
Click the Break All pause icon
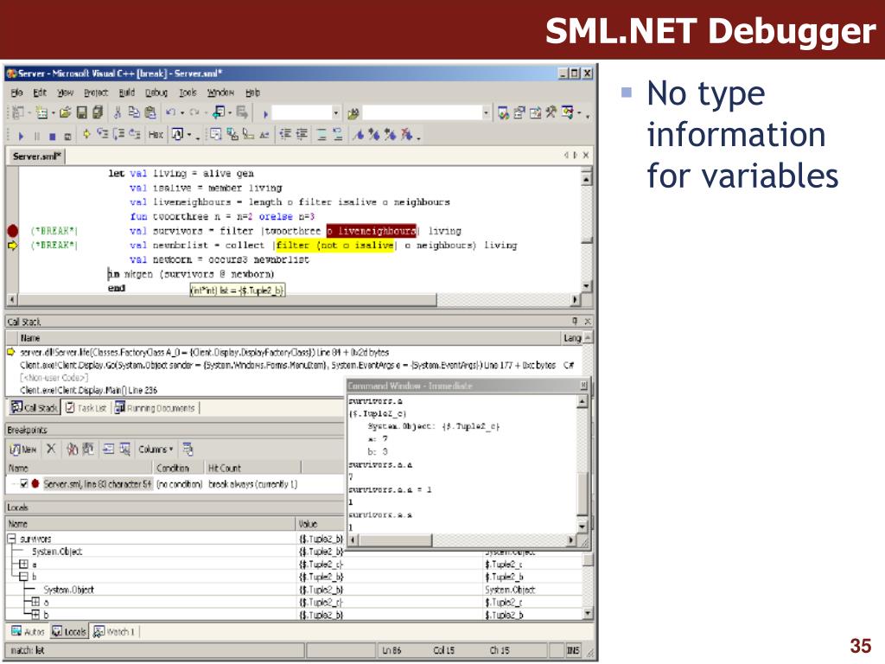pyautogui.click(x=36, y=136)
